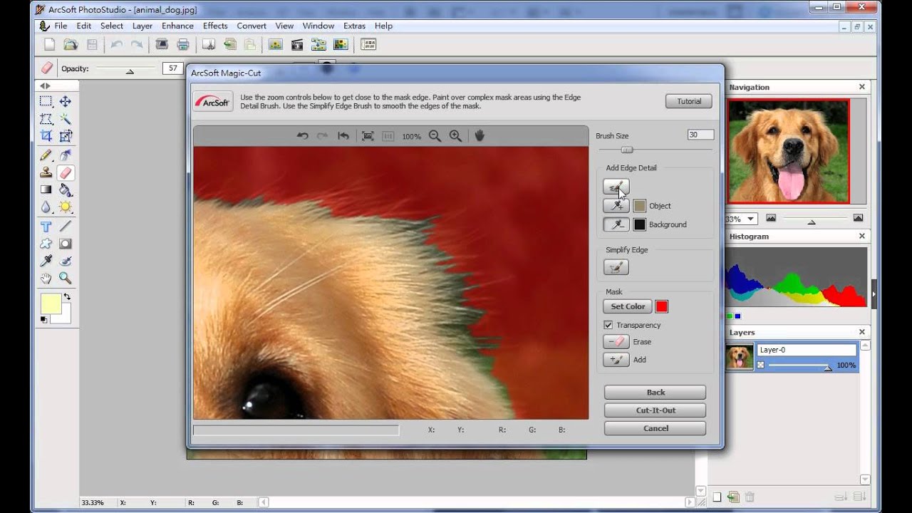This screenshot has width=912, height=513.
Task: Select the Clone Stamp tool
Action: pyautogui.click(x=46, y=172)
